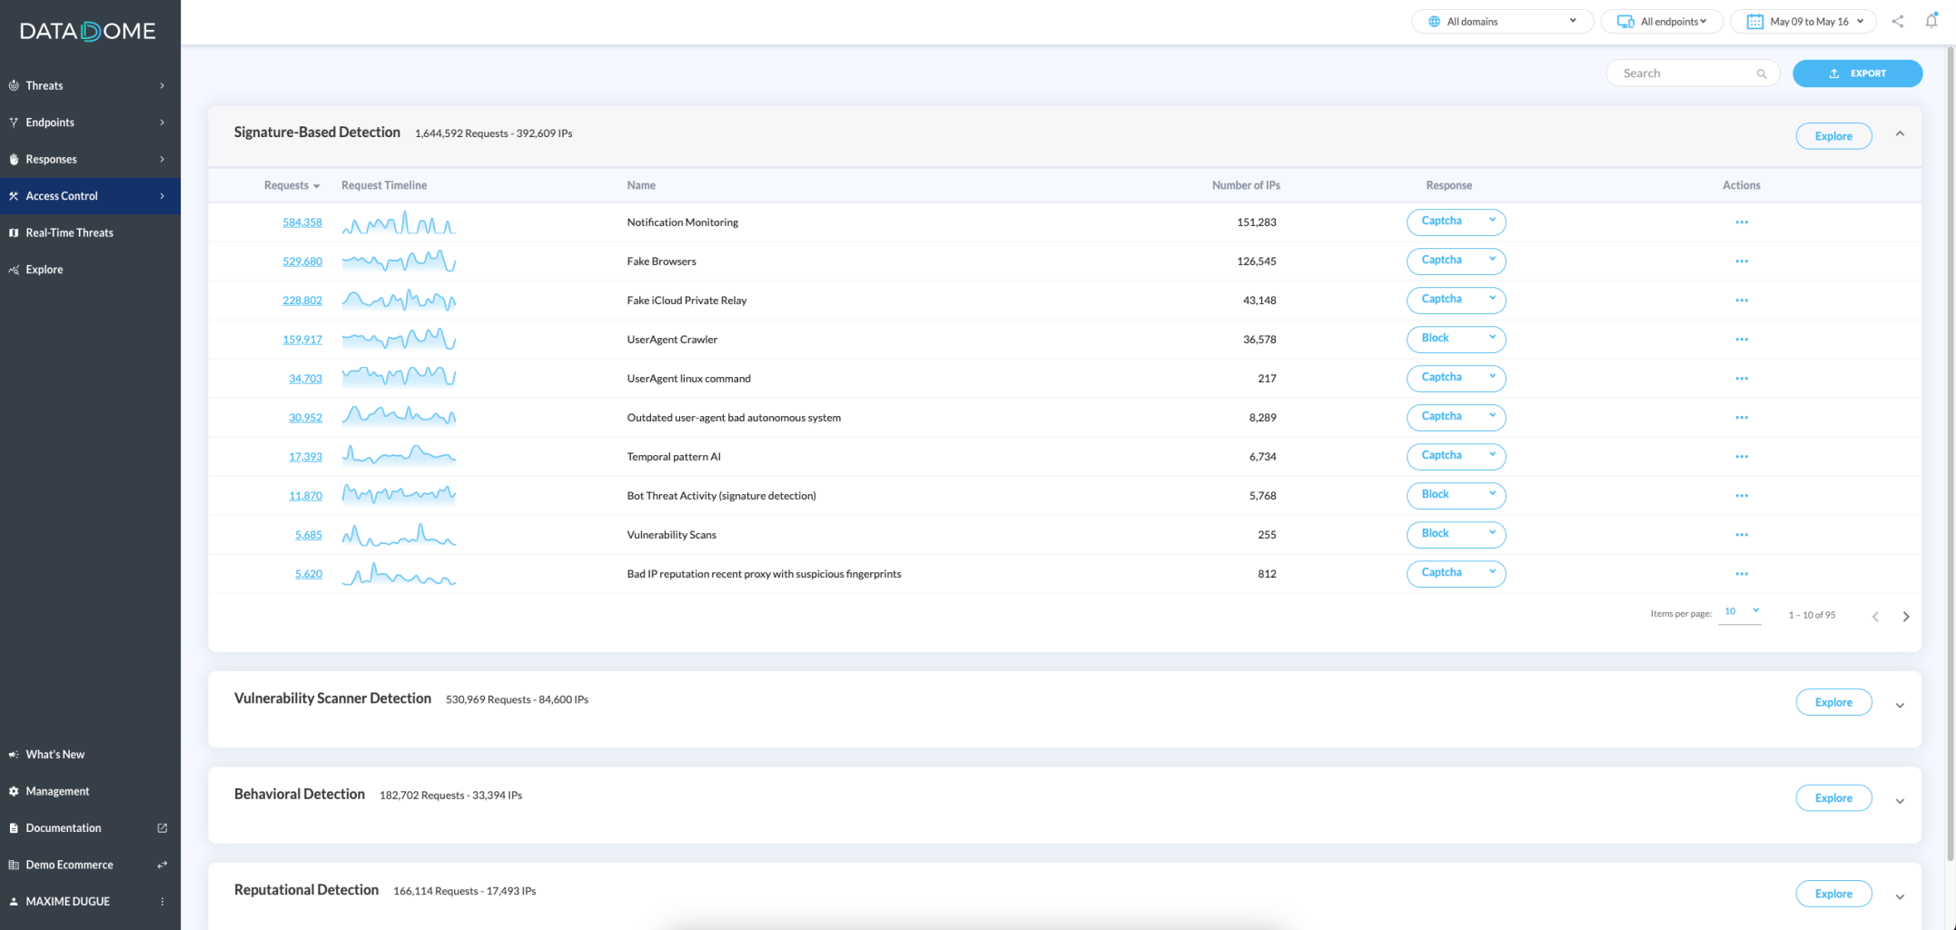This screenshot has width=1956, height=930.
Task: Open the 584,358 requests link
Action: [302, 223]
